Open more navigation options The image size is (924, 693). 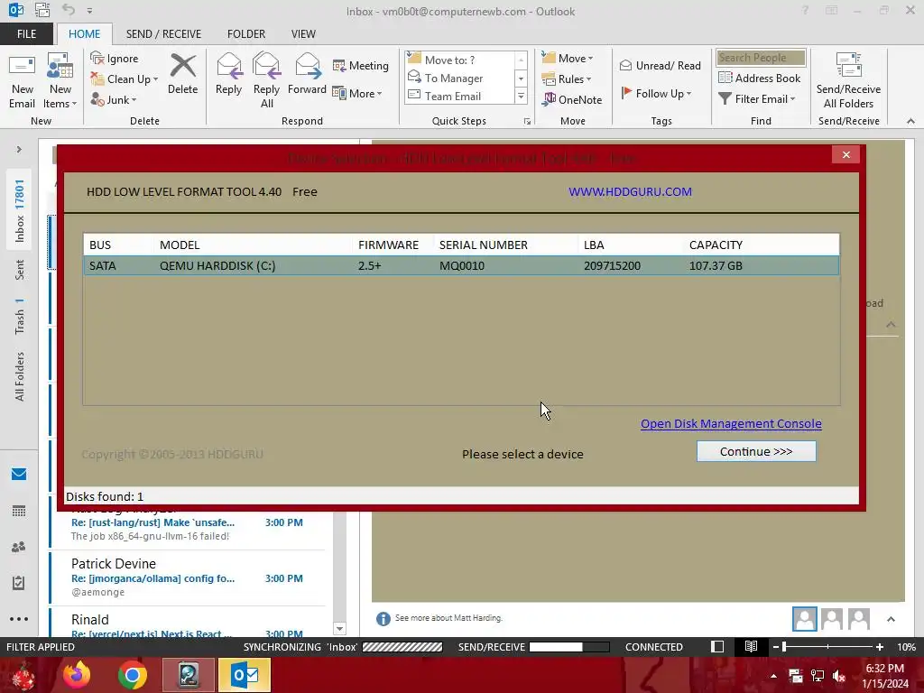point(19,619)
